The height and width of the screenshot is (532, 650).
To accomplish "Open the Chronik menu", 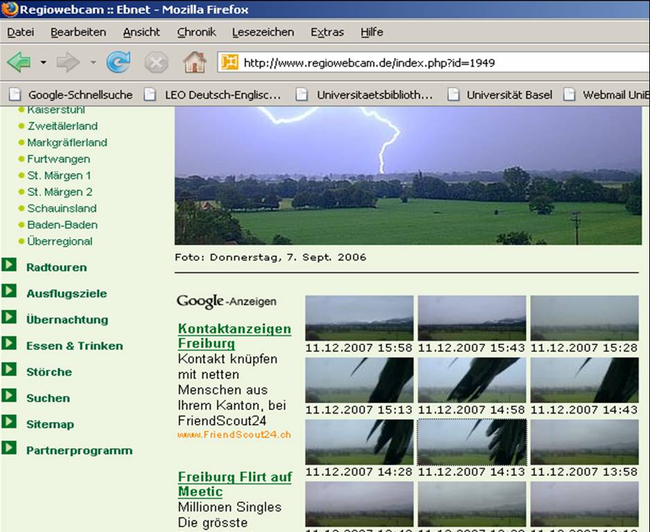I will pos(196,32).
